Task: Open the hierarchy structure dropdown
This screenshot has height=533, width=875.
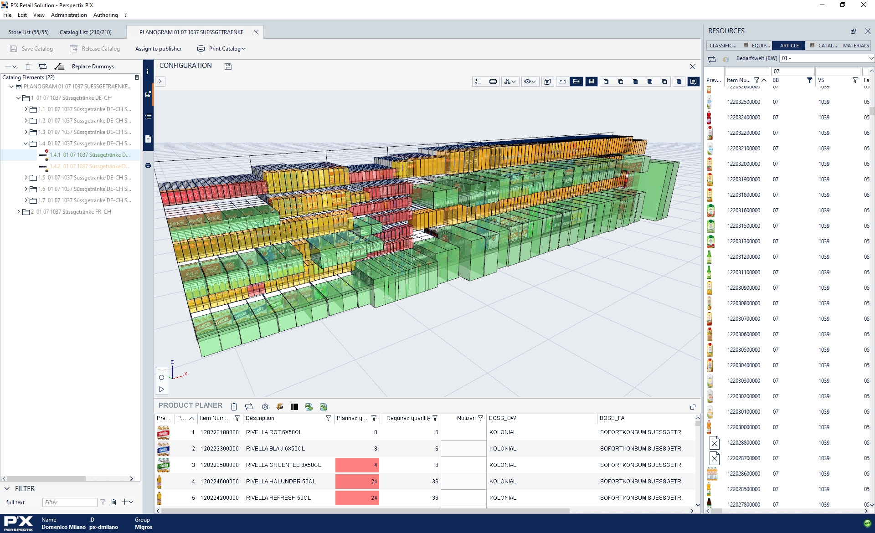Action: (510, 82)
